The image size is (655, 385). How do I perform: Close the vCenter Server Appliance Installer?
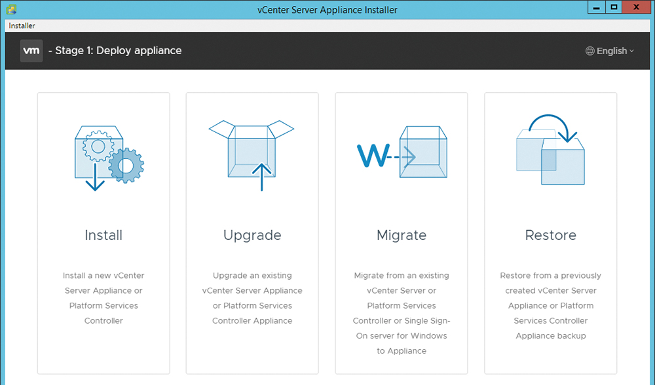[x=636, y=7]
